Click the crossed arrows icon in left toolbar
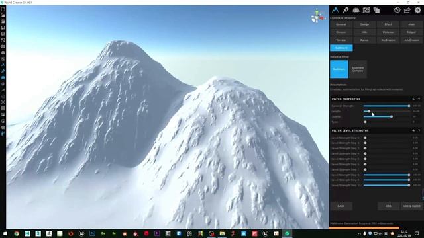Viewport: 424px width, 238px height. 3,102
